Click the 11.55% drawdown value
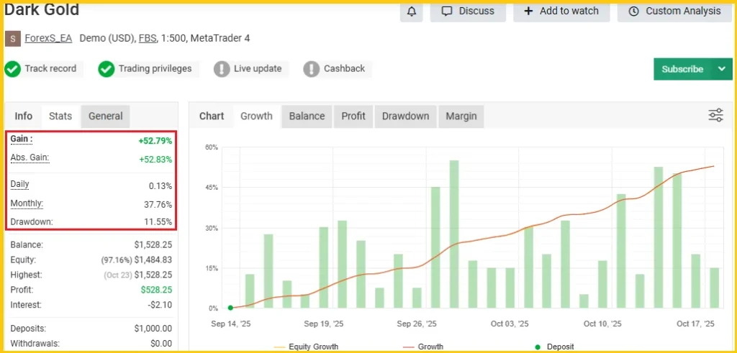Image resolution: width=737 pixels, height=353 pixels. pos(158,221)
